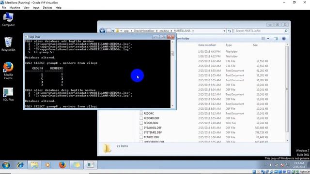This screenshot has height=174, width=310.
Task: Go forward in the Explorer window
Action: (108, 31)
